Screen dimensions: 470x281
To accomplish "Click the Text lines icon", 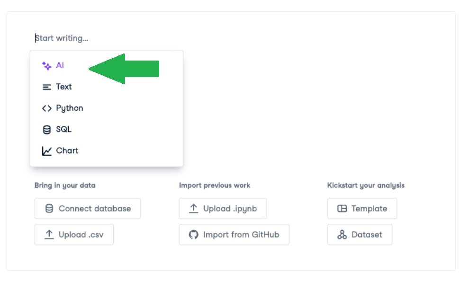I will point(46,87).
